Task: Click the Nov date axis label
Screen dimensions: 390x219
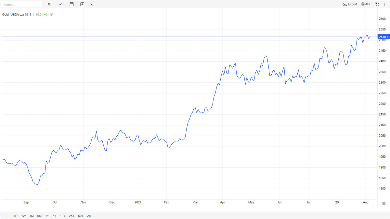Action: coord(84,202)
